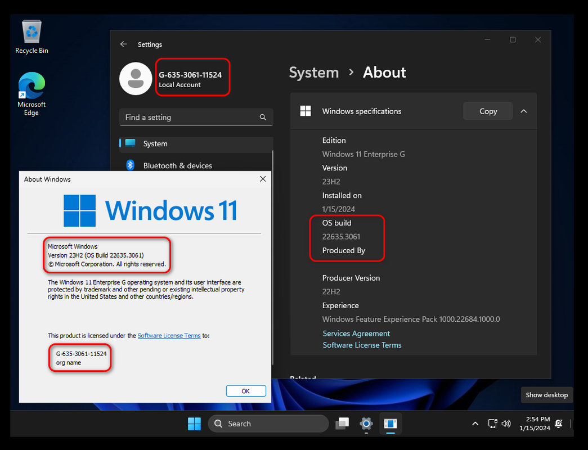Close the Settings window
Screen dimensions: 588x450
pos(538,40)
